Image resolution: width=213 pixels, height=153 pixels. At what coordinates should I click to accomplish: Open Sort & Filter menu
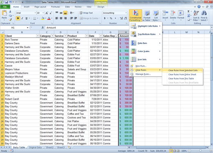(196, 16)
